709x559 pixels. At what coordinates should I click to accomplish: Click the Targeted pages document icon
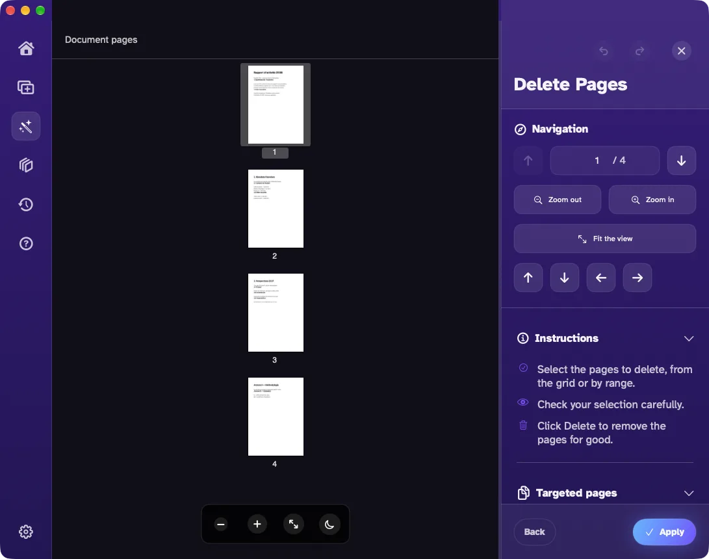click(x=524, y=493)
